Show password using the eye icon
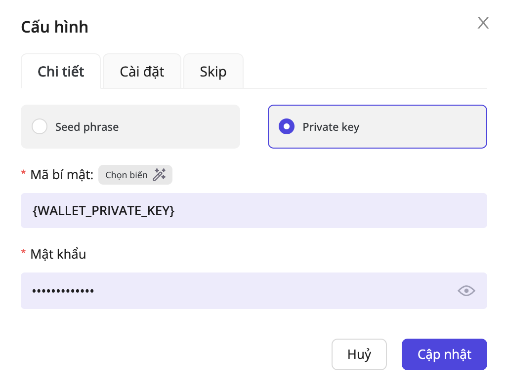 point(466,291)
